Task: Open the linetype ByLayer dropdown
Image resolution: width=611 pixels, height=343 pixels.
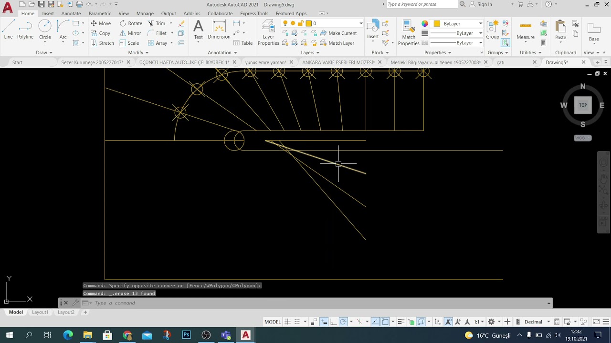Action: (456, 43)
